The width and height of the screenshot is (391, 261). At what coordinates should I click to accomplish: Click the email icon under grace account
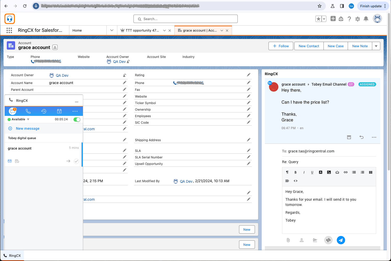(x=10, y=161)
